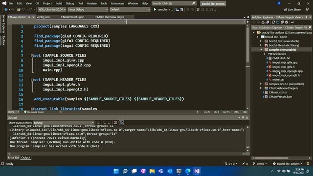Click the search magnifier in Search (Ctrl+Q)
313x176 pixels.
194,3
